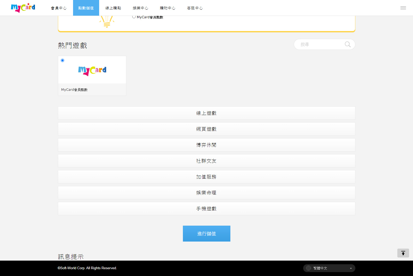This screenshot has height=276, width=413.
Task: Expand the 娛樂命理 category
Action: tap(206, 193)
